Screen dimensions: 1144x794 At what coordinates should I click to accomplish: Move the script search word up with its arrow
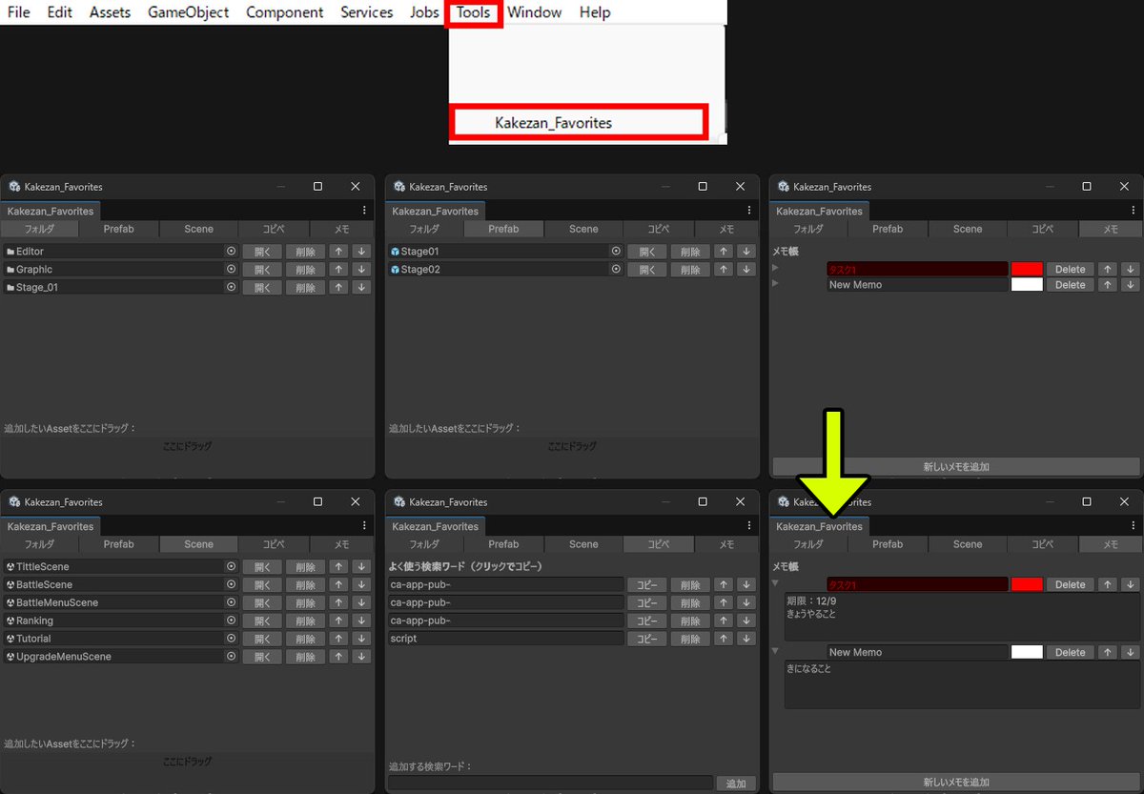(x=725, y=639)
